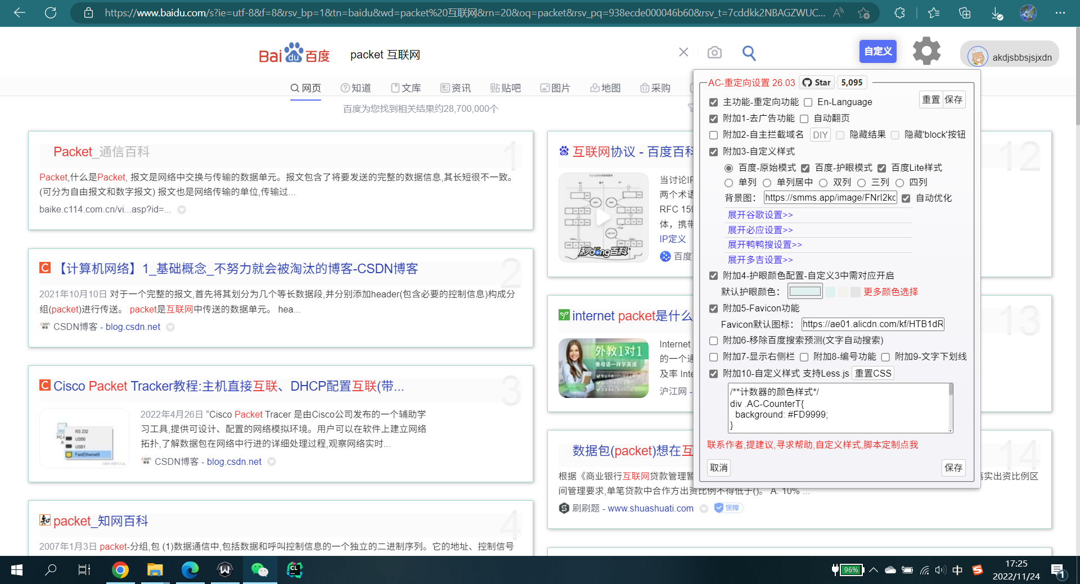Reload the page with refresh icon
Image resolution: width=1080 pixels, height=584 pixels.
click(51, 12)
